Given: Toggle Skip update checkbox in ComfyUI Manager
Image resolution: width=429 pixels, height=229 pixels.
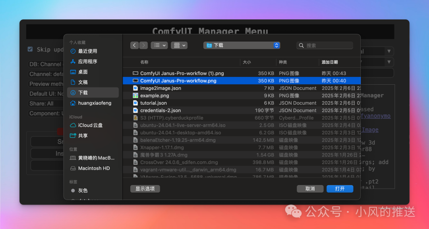Looking at the screenshot, I should (30, 49).
